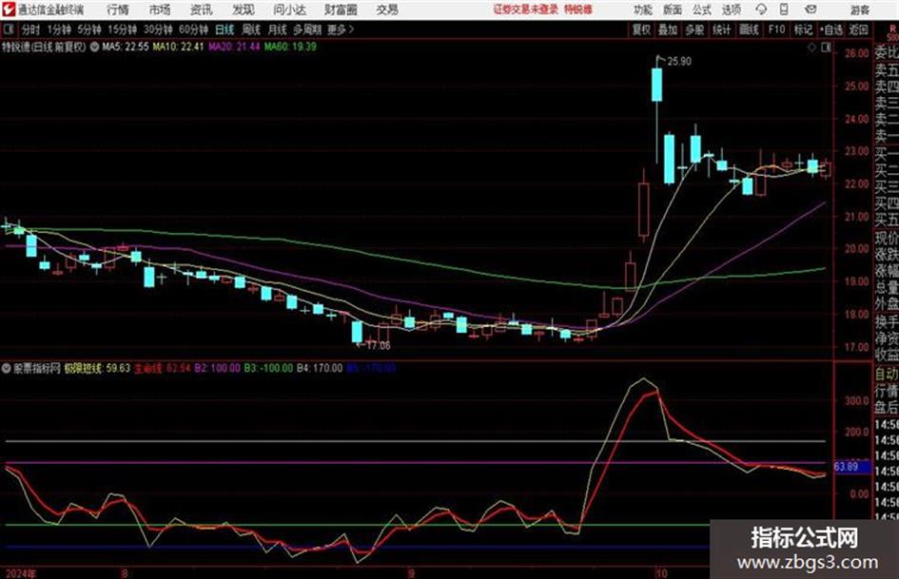Click the 特锐德(日线 前复权) chart title
The width and height of the screenshot is (899, 579).
coord(44,47)
